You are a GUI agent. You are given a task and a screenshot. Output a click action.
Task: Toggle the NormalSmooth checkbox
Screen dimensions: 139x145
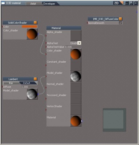(x=120, y=23)
